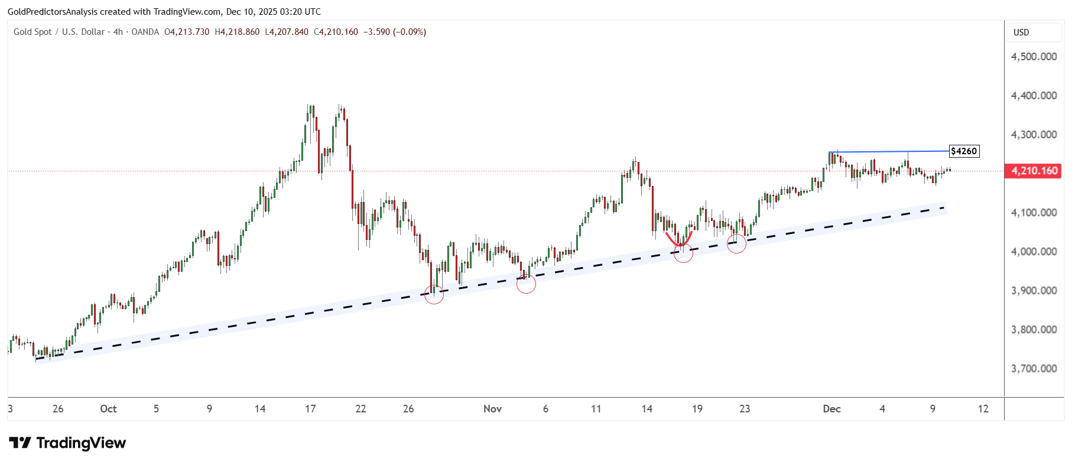This screenshot has width=1072, height=465.
Task: Click the red circle below the red arc
Action: [x=683, y=253]
